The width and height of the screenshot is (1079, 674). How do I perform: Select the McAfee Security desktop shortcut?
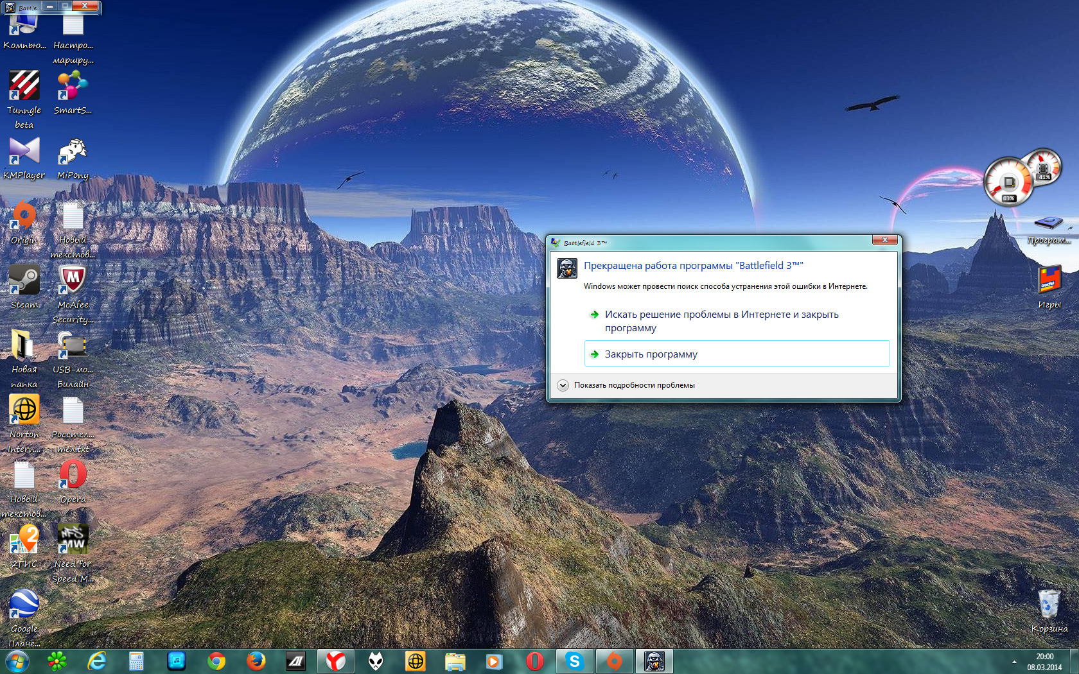pyautogui.click(x=73, y=295)
